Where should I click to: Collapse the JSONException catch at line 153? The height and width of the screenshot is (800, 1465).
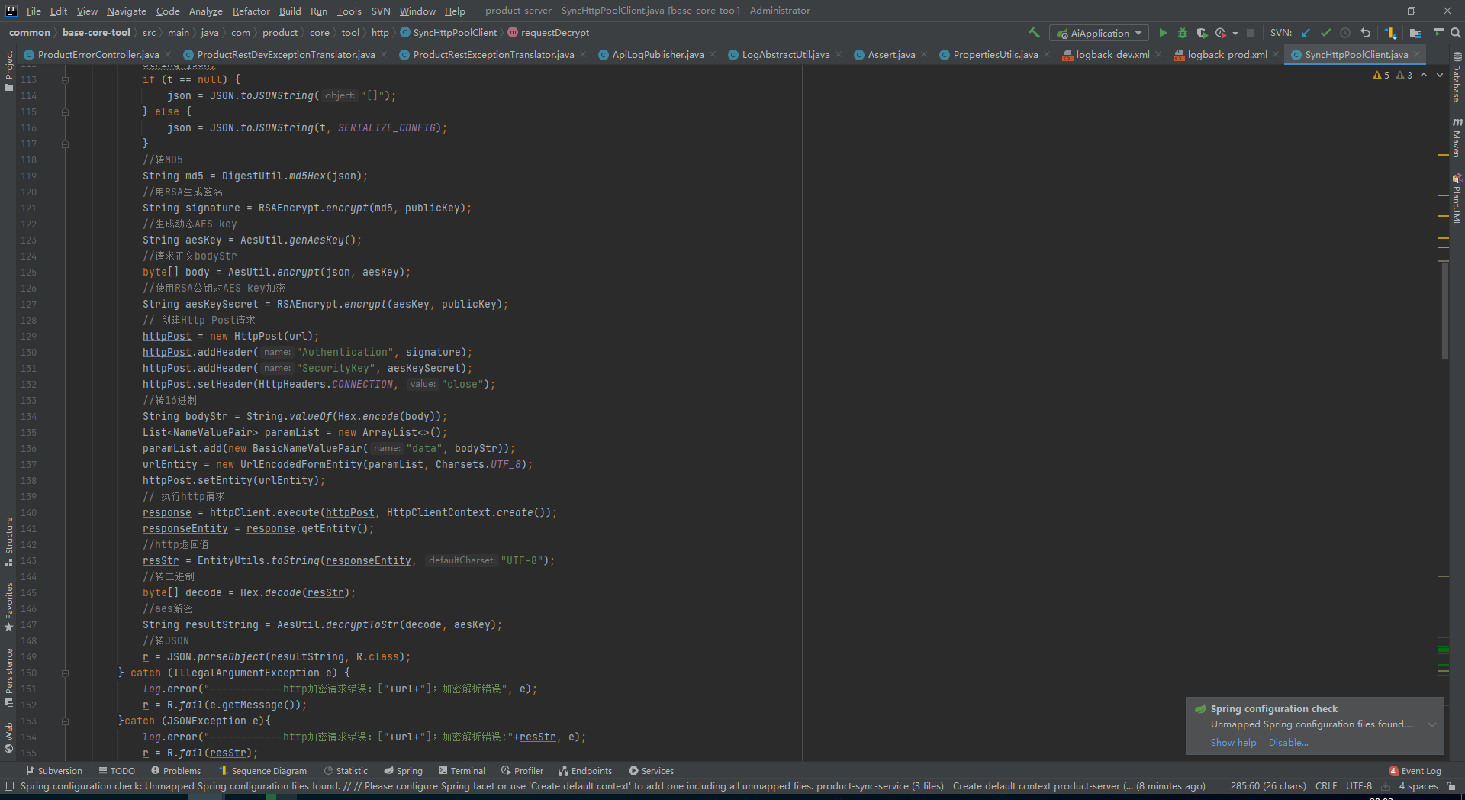coord(65,721)
